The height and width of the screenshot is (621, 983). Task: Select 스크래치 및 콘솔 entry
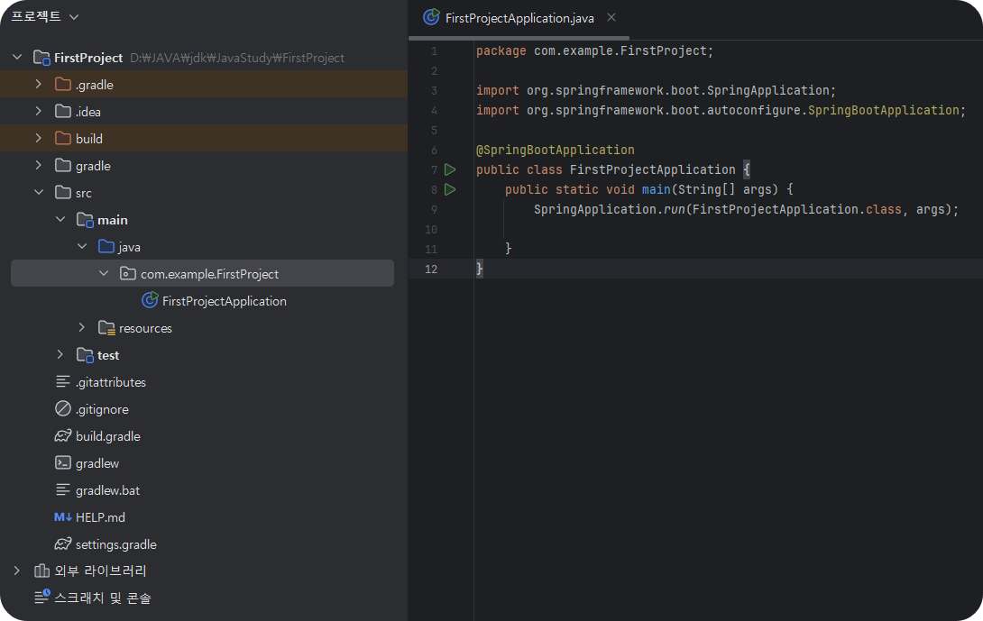pos(102,598)
